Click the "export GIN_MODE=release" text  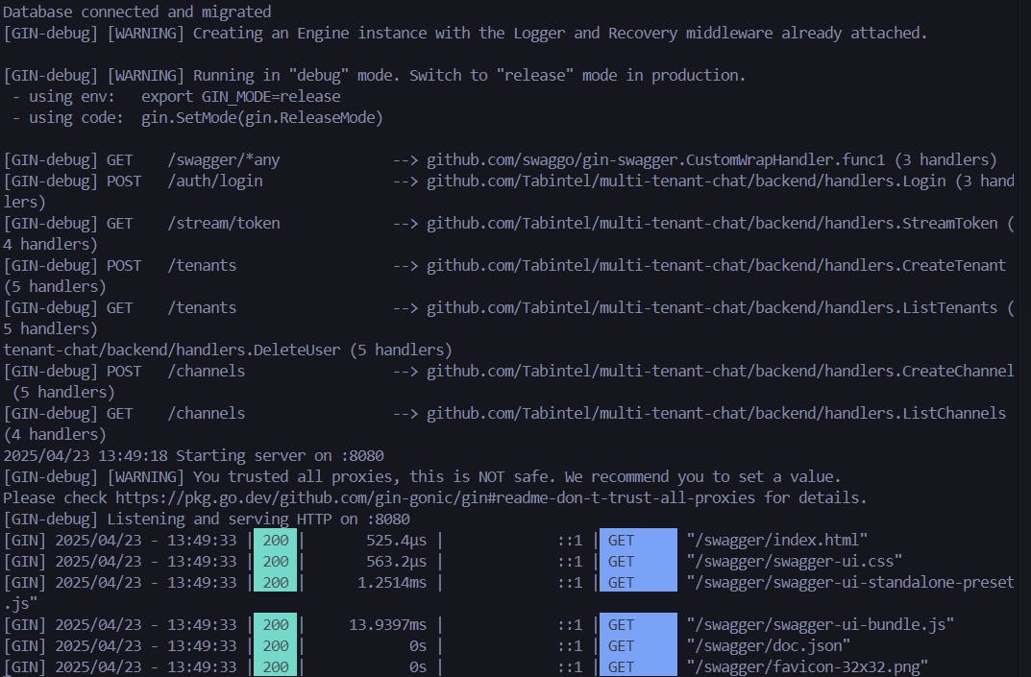[240, 96]
